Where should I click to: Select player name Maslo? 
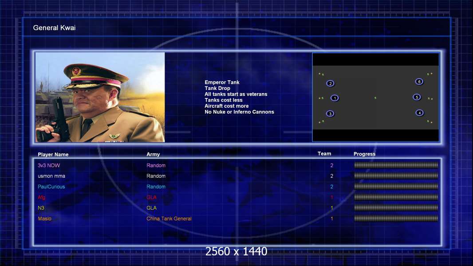click(x=45, y=219)
